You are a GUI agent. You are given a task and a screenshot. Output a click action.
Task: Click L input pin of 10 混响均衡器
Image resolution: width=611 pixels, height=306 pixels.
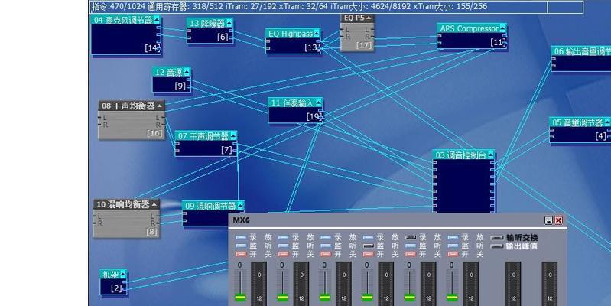tap(95, 216)
